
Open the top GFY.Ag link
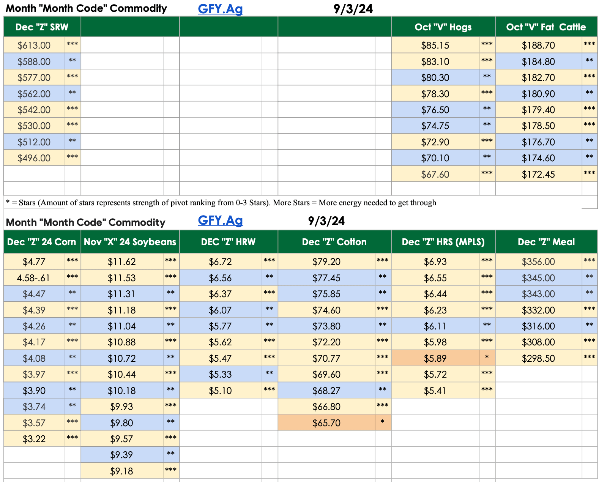click(220, 9)
